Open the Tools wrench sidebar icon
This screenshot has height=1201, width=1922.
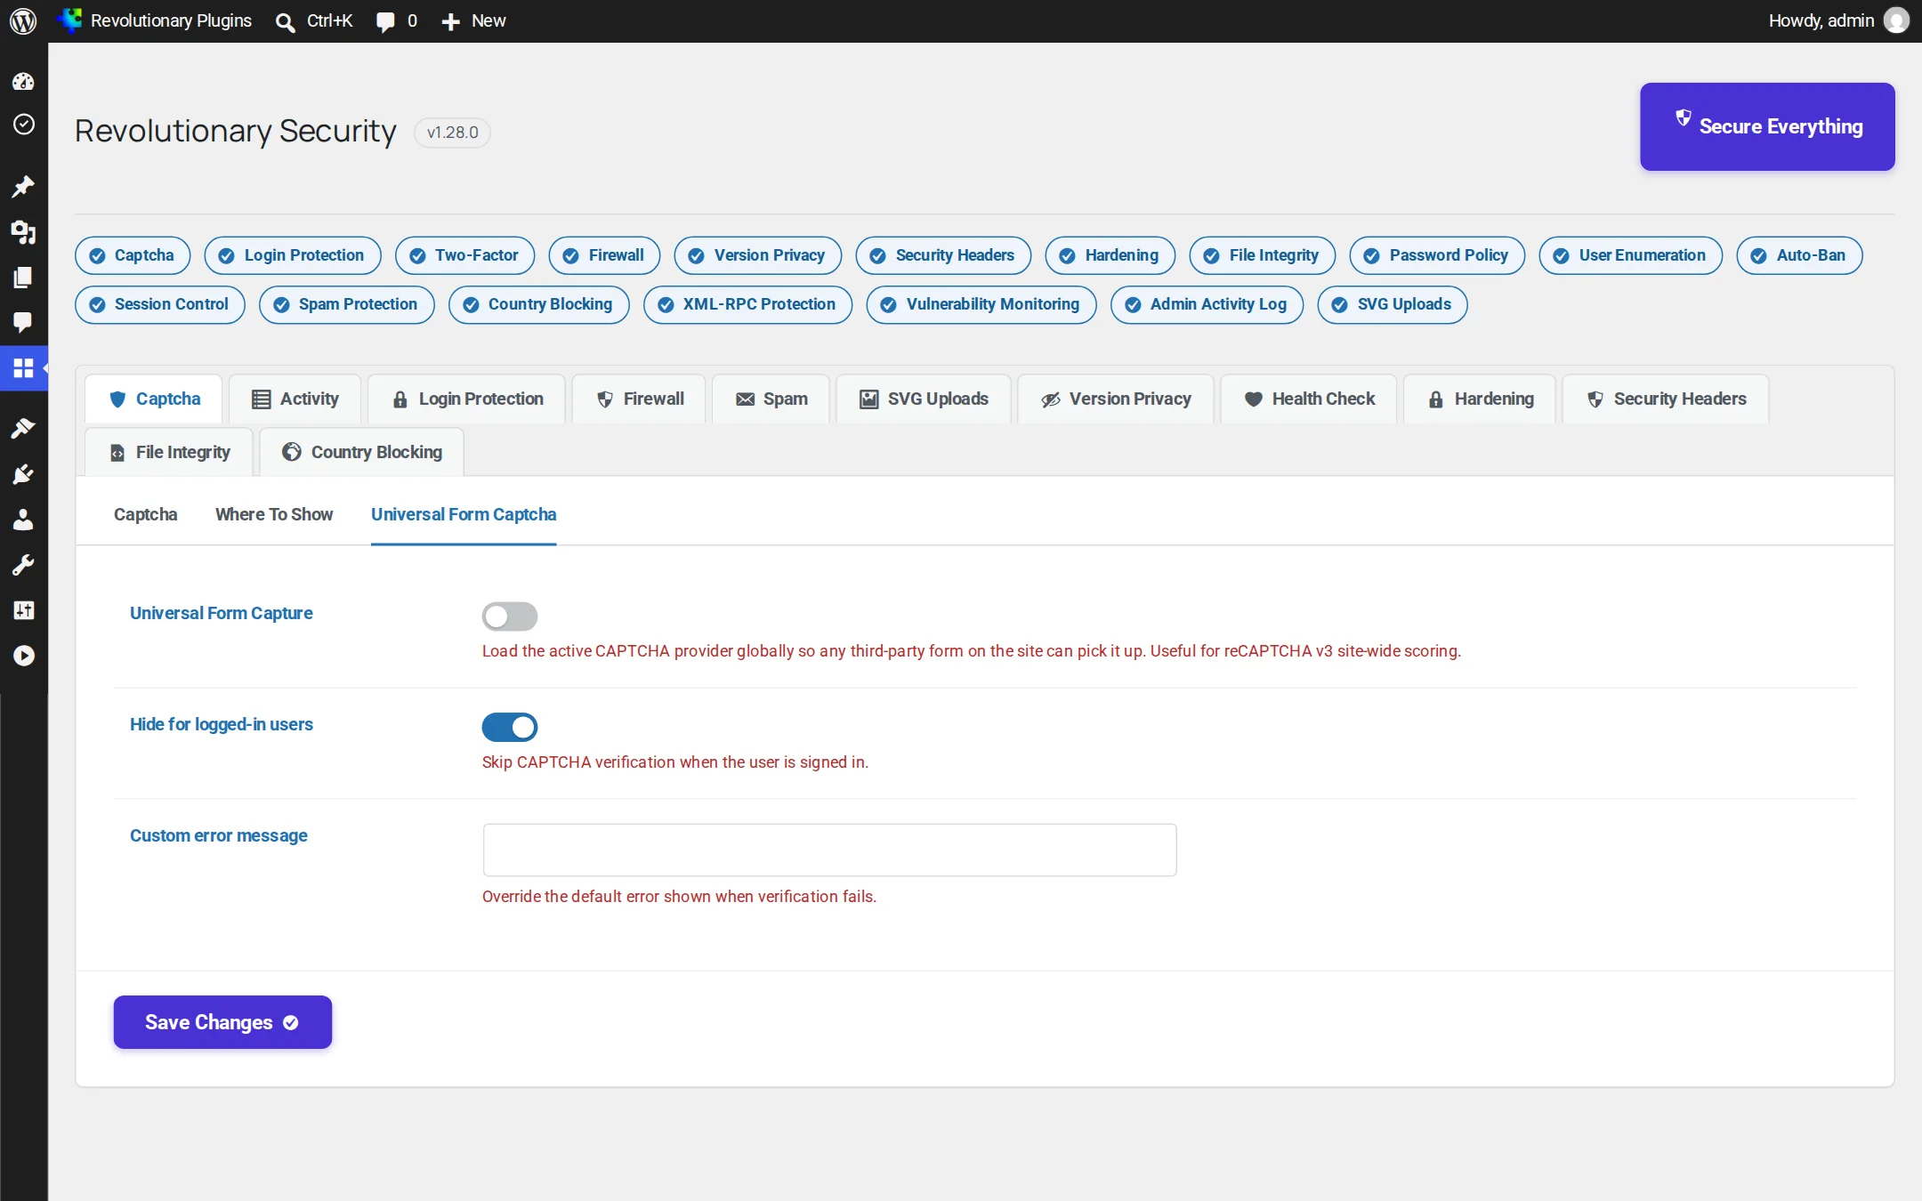[x=23, y=565]
